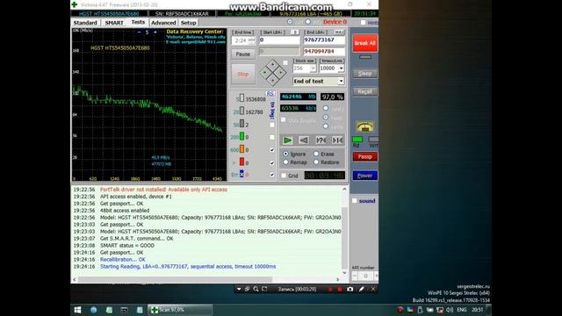
Task: Click the USB safely-remove tray icon
Action: point(420,310)
